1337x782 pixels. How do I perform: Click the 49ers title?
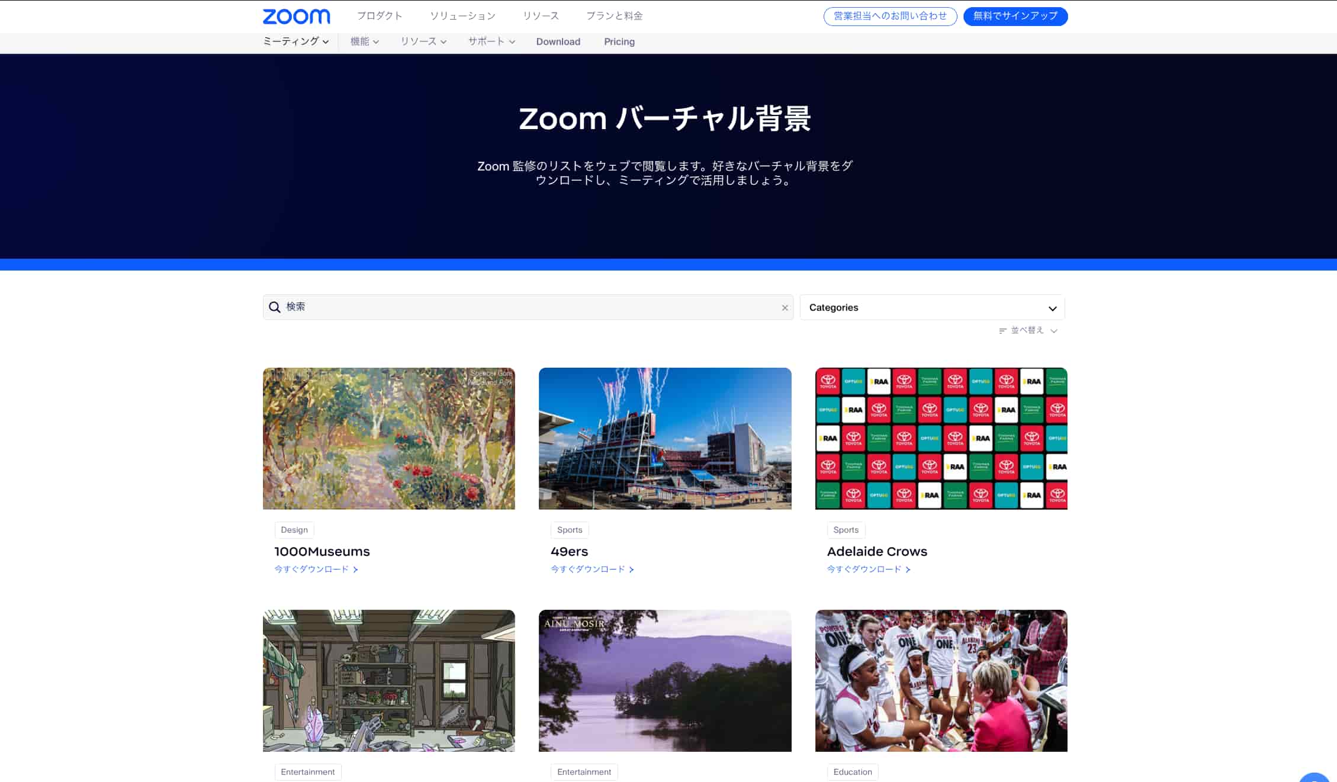pos(569,551)
